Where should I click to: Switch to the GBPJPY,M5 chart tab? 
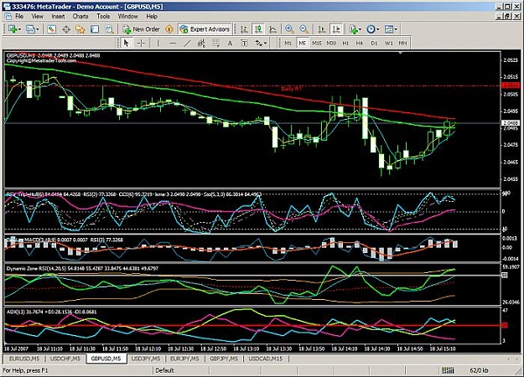point(224,359)
